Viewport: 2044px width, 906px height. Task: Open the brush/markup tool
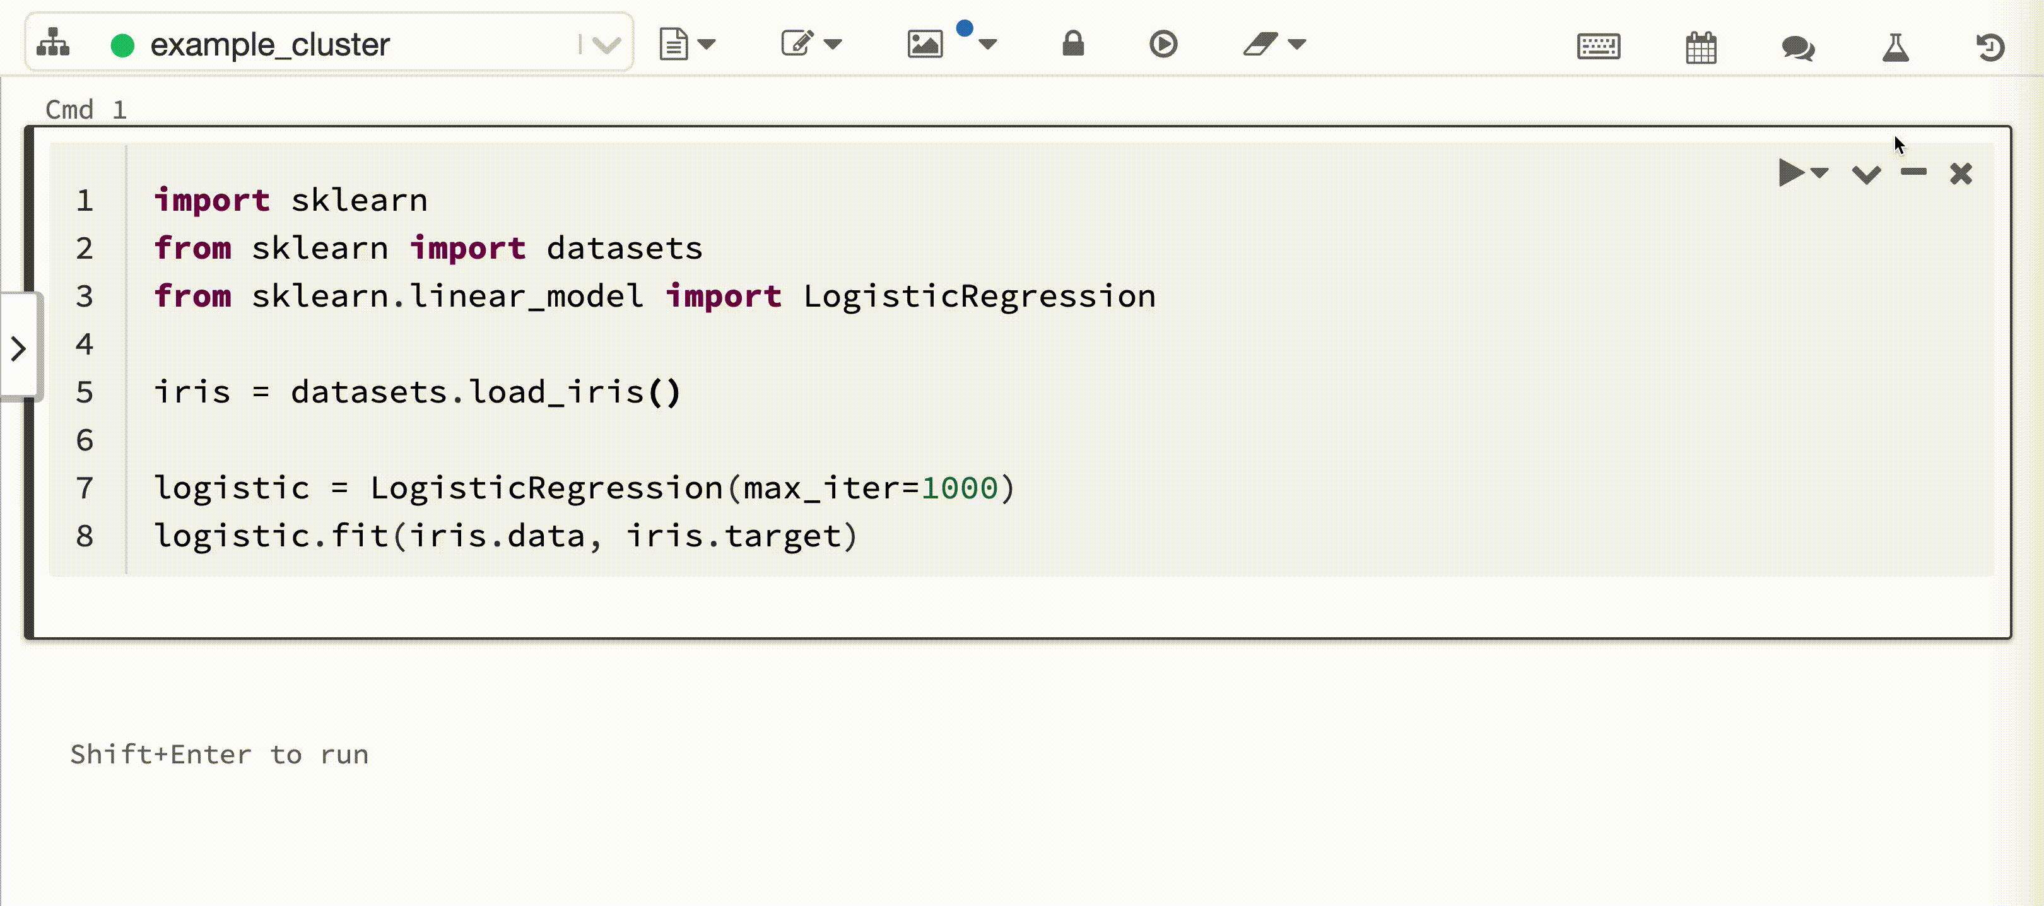(1258, 44)
